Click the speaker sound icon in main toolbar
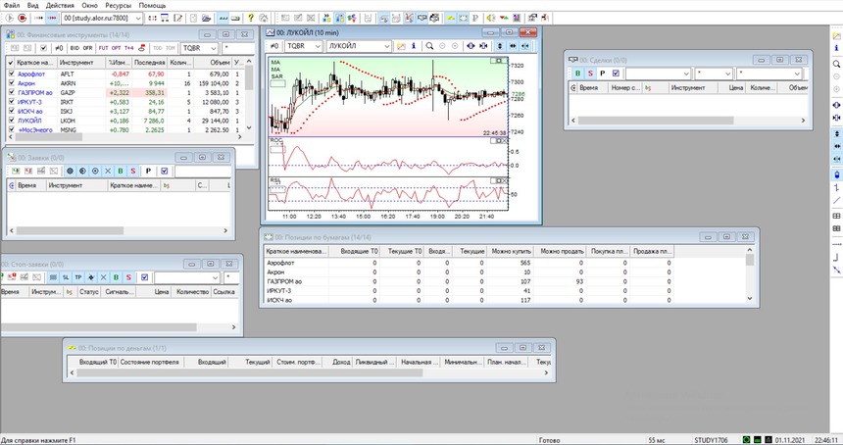Screen dimensions: 843x445 [491, 18]
